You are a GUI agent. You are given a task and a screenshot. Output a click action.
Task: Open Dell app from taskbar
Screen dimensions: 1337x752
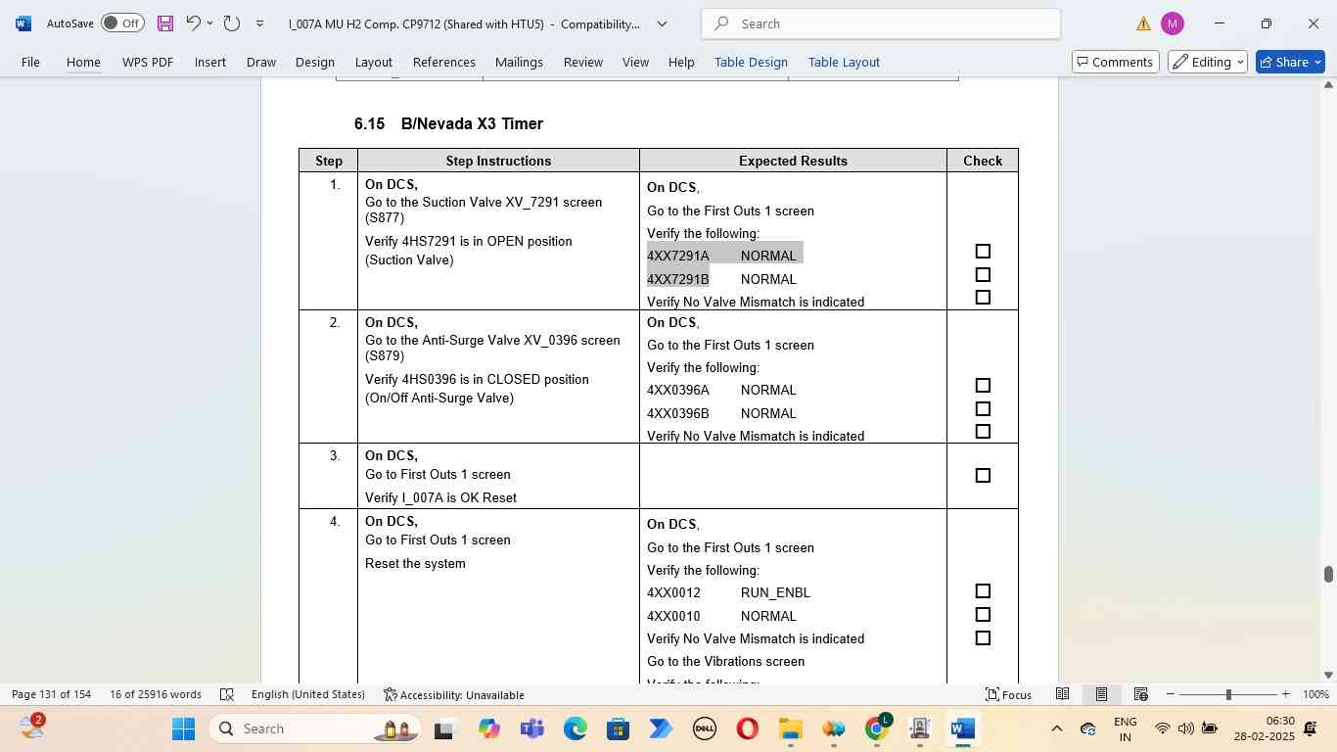[704, 728]
